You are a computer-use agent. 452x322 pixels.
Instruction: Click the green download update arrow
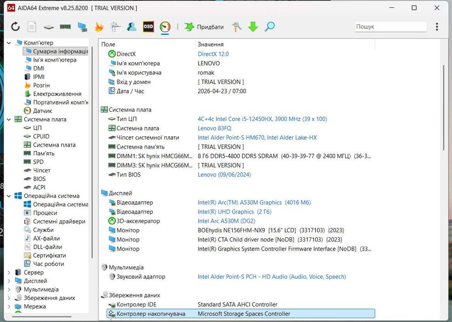pos(253,27)
